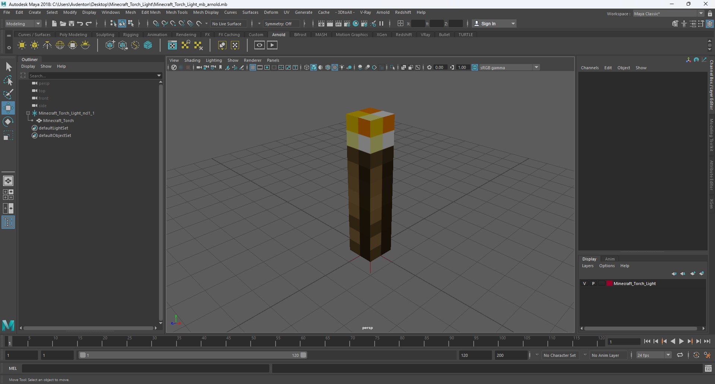Create an Arnold SkyDome Light
The width and height of the screenshot is (715, 384).
point(60,45)
